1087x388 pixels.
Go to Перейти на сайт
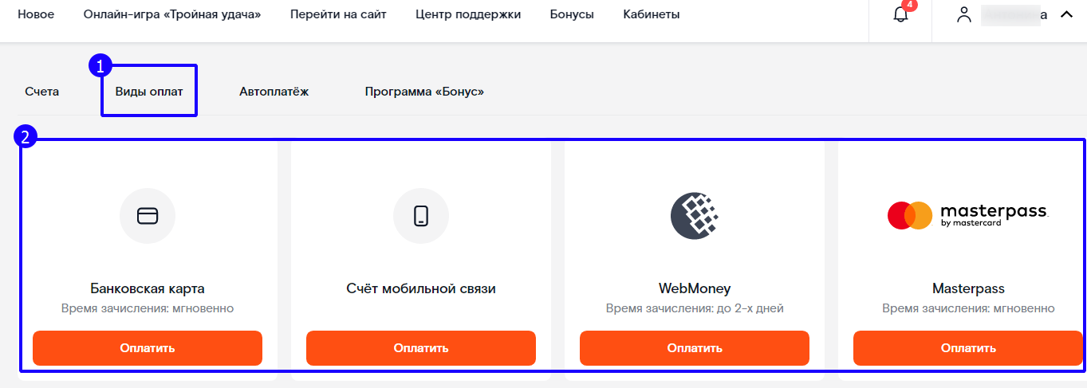point(339,14)
